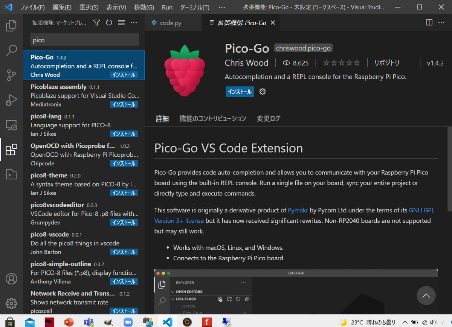Click the extension details vertical scrollbar
Screen dimensions: 452x327
[449, 170]
